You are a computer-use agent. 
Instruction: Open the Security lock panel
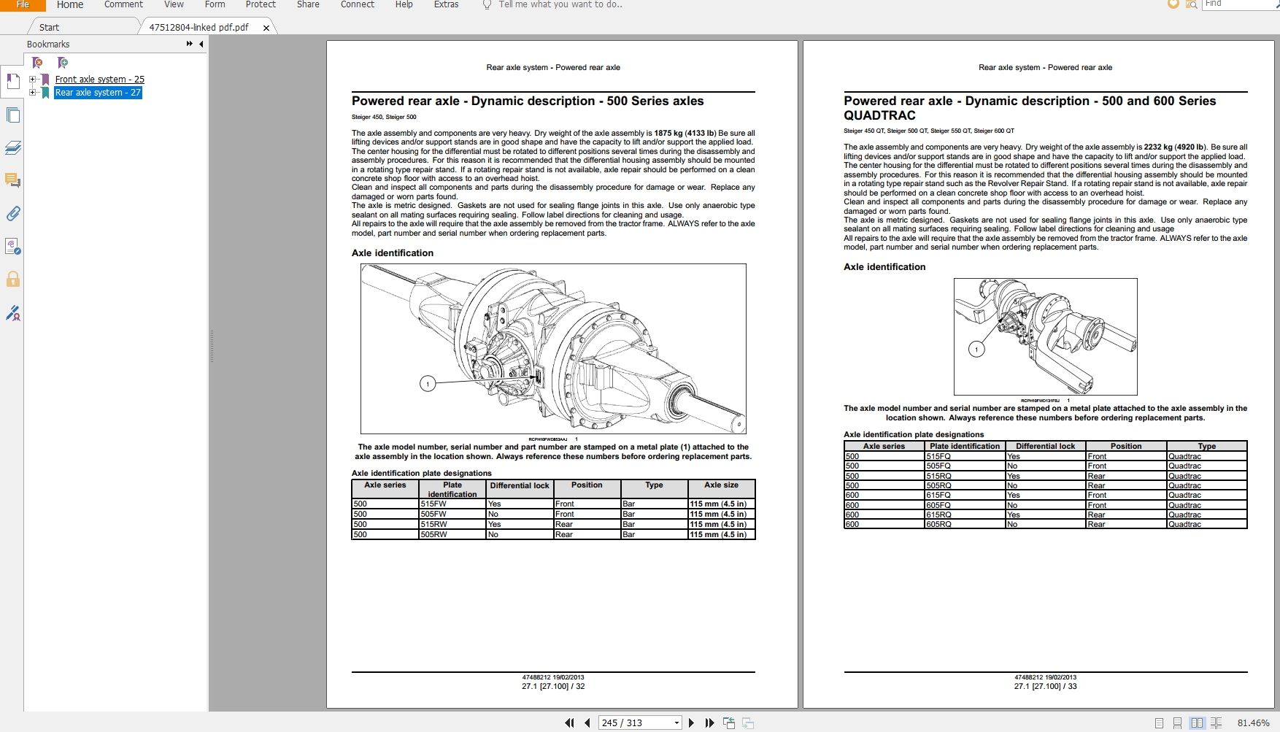(x=12, y=279)
